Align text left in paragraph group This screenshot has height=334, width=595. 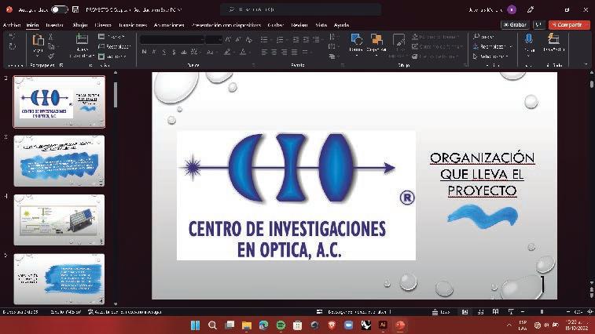pos(264,52)
